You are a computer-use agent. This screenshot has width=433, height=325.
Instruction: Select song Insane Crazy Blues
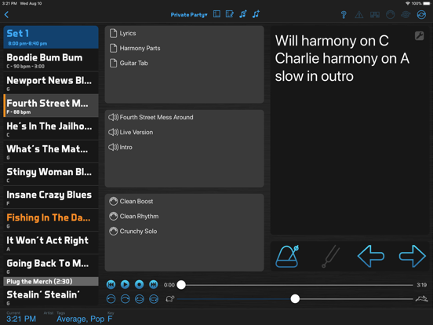click(51, 197)
